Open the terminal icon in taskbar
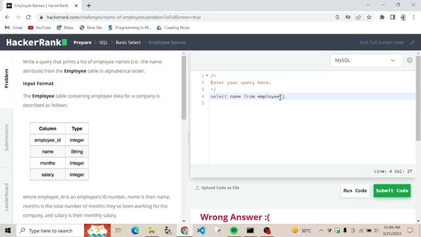 tap(250, 230)
